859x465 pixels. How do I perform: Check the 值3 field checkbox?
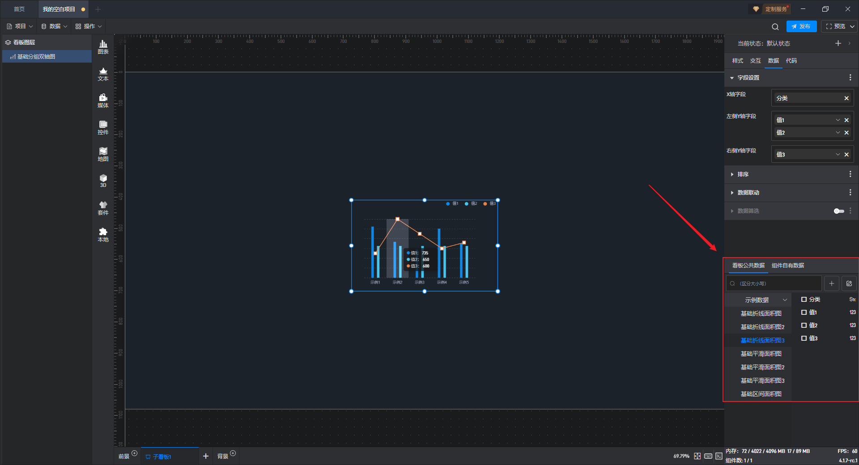tap(804, 338)
